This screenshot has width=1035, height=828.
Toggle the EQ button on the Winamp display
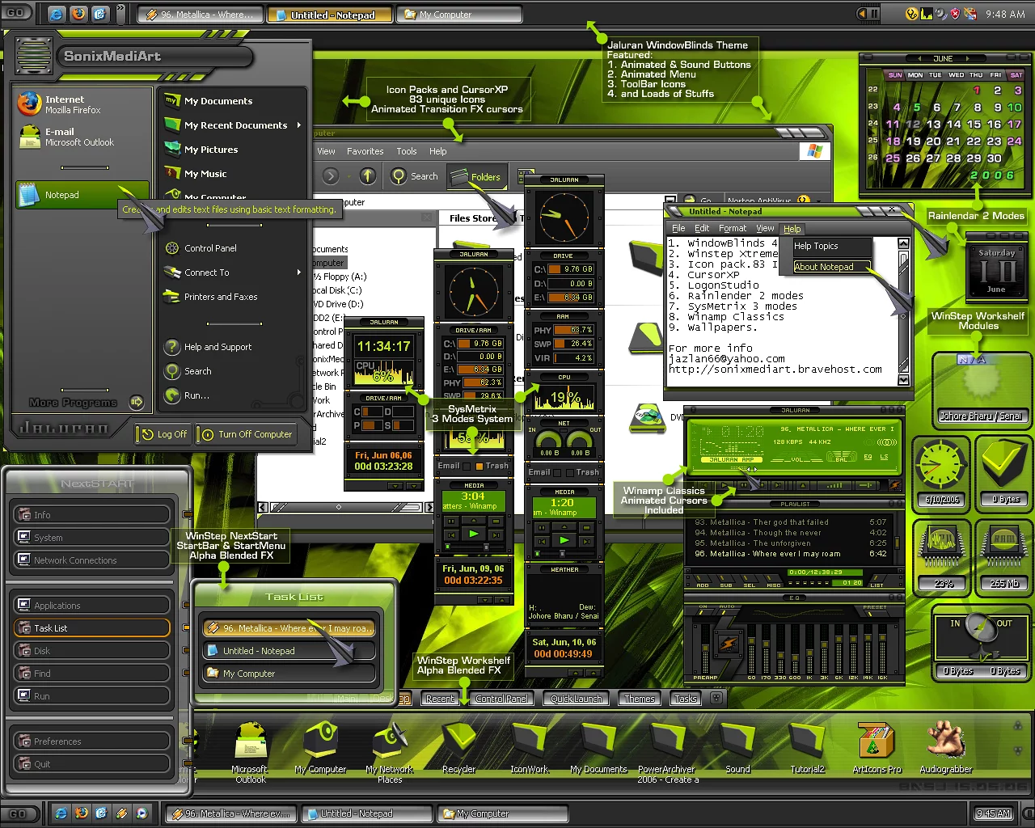pos(868,458)
